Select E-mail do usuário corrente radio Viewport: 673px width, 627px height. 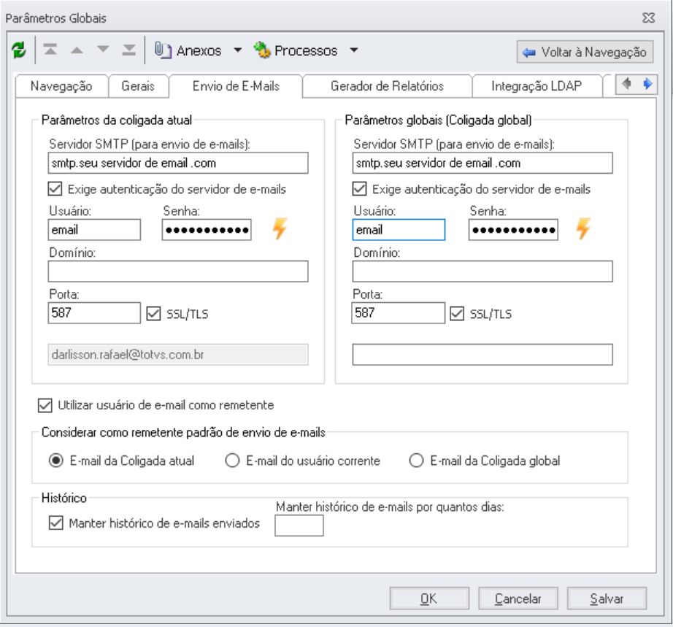click(x=232, y=461)
